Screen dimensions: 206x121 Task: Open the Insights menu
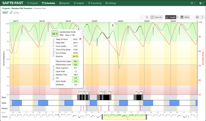pyautogui.click(x=79, y=3)
